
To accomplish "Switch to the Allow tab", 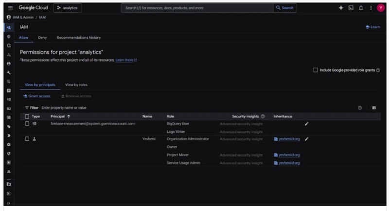I will pyautogui.click(x=24, y=37).
